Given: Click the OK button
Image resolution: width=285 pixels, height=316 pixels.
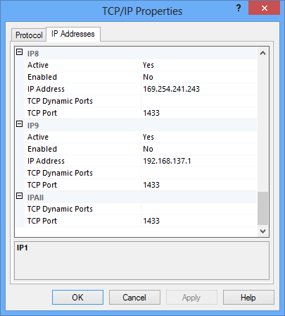Looking at the screenshot, I should 77,298.
